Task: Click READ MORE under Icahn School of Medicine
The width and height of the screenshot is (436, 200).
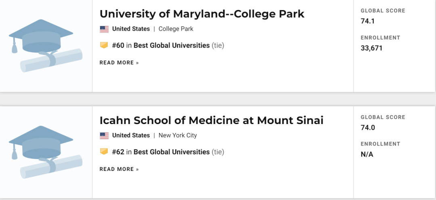Action: (x=119, y=169)
